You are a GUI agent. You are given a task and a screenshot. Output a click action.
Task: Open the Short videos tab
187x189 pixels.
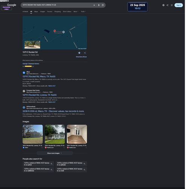point(67,11)
